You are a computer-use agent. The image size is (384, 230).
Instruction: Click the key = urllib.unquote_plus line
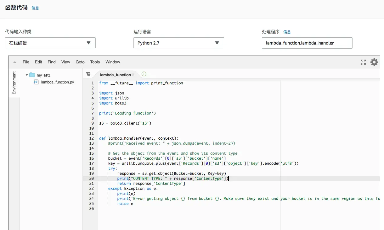coord(203,163)
